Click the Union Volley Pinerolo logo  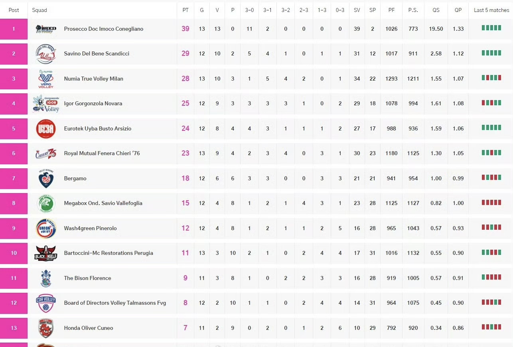coord(46,228)
